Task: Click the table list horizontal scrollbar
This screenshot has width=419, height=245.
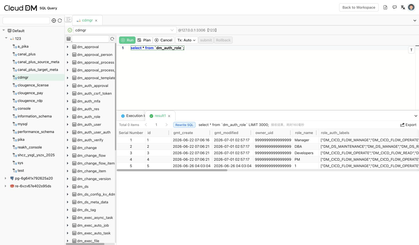Action: pyautogui.click(x=85, y=244)
